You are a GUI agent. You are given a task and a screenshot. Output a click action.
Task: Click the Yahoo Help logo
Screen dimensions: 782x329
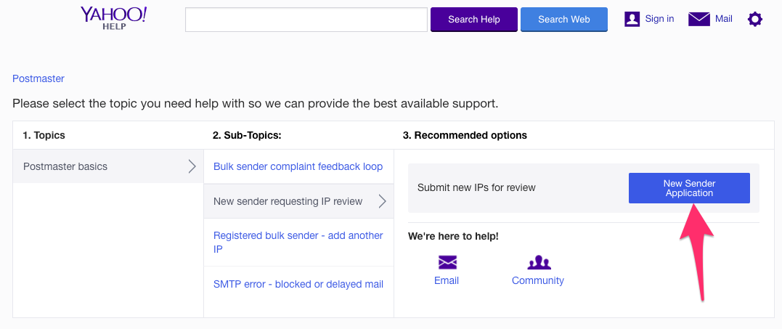114,18
